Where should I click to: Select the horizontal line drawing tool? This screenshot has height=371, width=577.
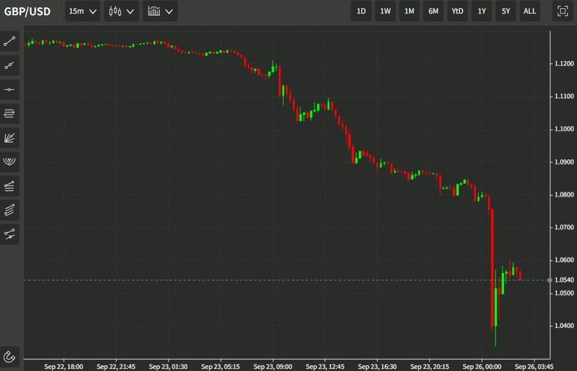(x=10, y=89)
